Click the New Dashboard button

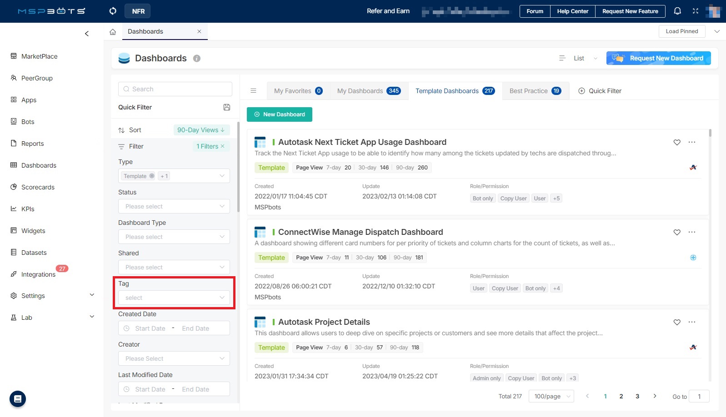click(280, 114)
